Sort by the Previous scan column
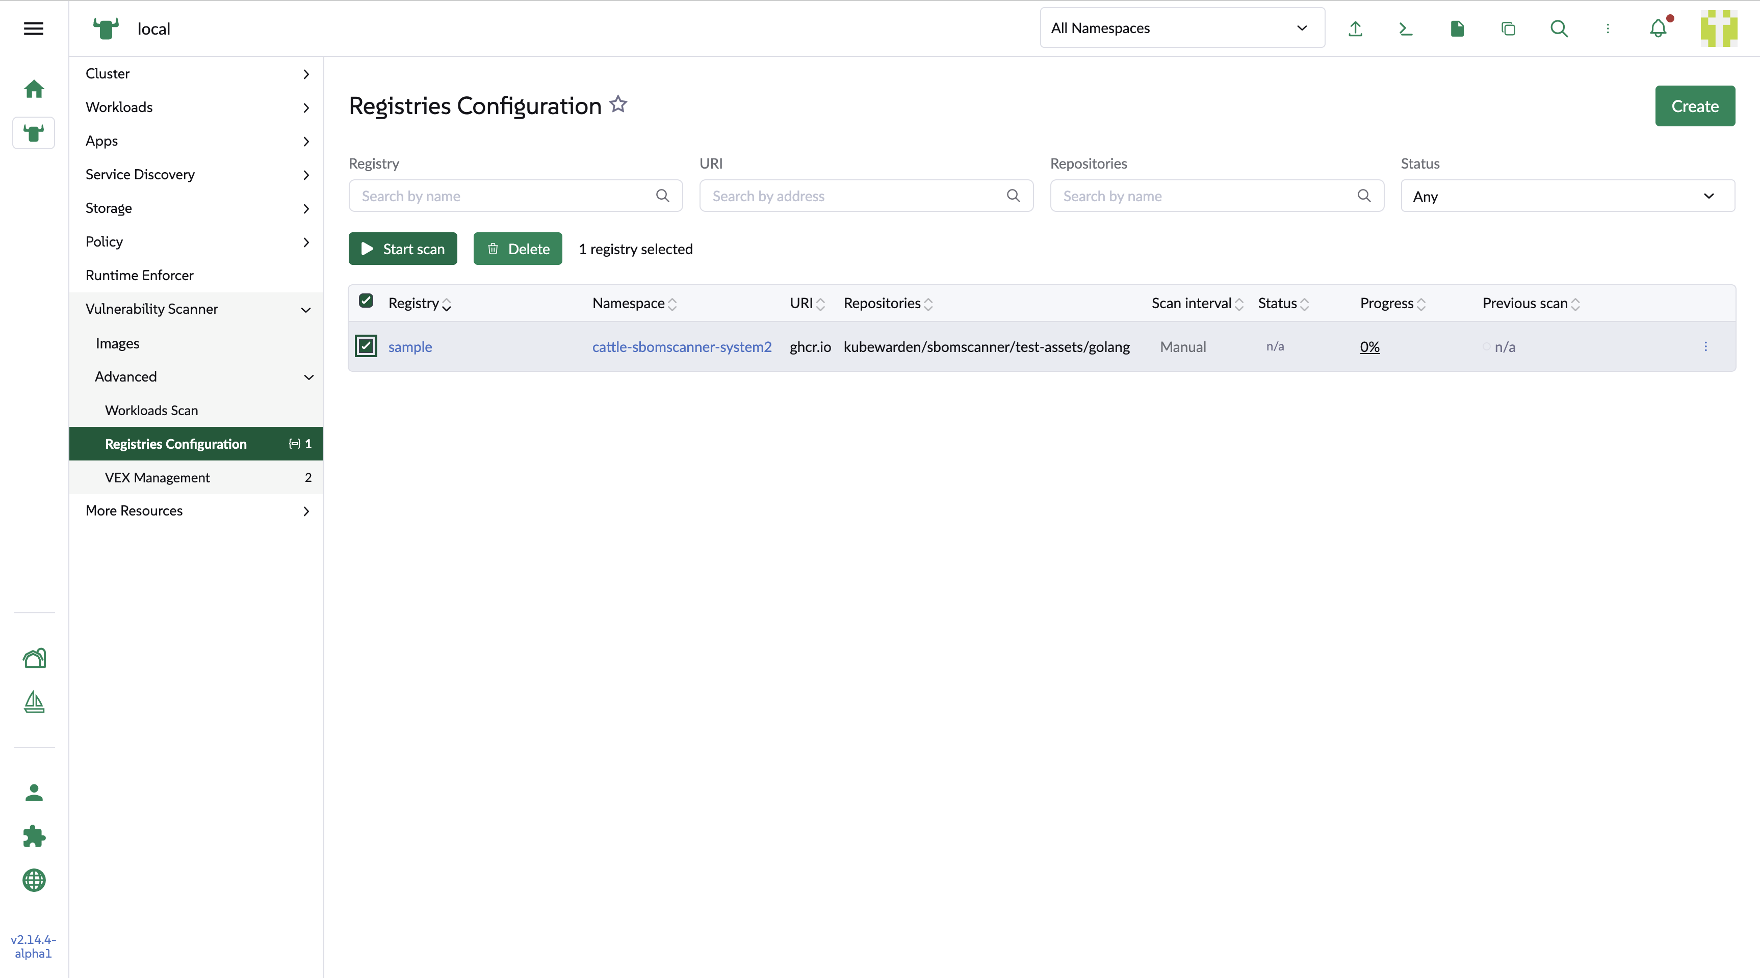 click(x=1531, y=303)
